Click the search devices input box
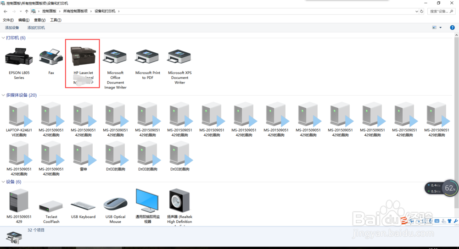This screenshot has width=459, height=249. [x=441, y=11]
